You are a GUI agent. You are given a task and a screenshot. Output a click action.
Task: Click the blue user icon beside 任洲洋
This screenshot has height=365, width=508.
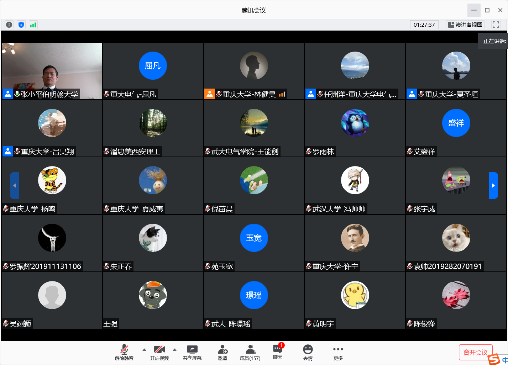(311, 94)
